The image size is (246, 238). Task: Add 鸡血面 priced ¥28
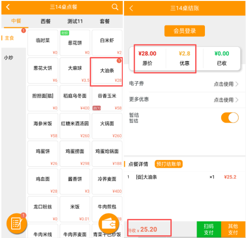click(x=43, y=182)
